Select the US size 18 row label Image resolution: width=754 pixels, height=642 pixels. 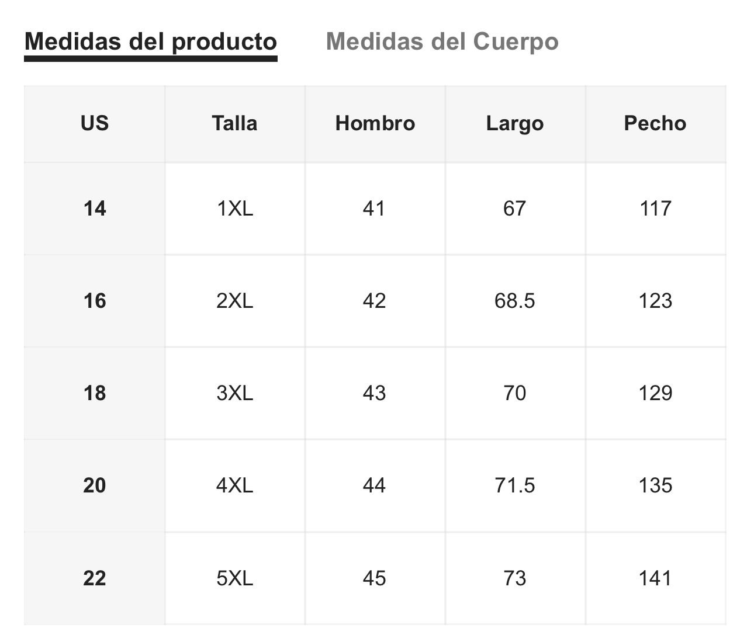point(95,393)
